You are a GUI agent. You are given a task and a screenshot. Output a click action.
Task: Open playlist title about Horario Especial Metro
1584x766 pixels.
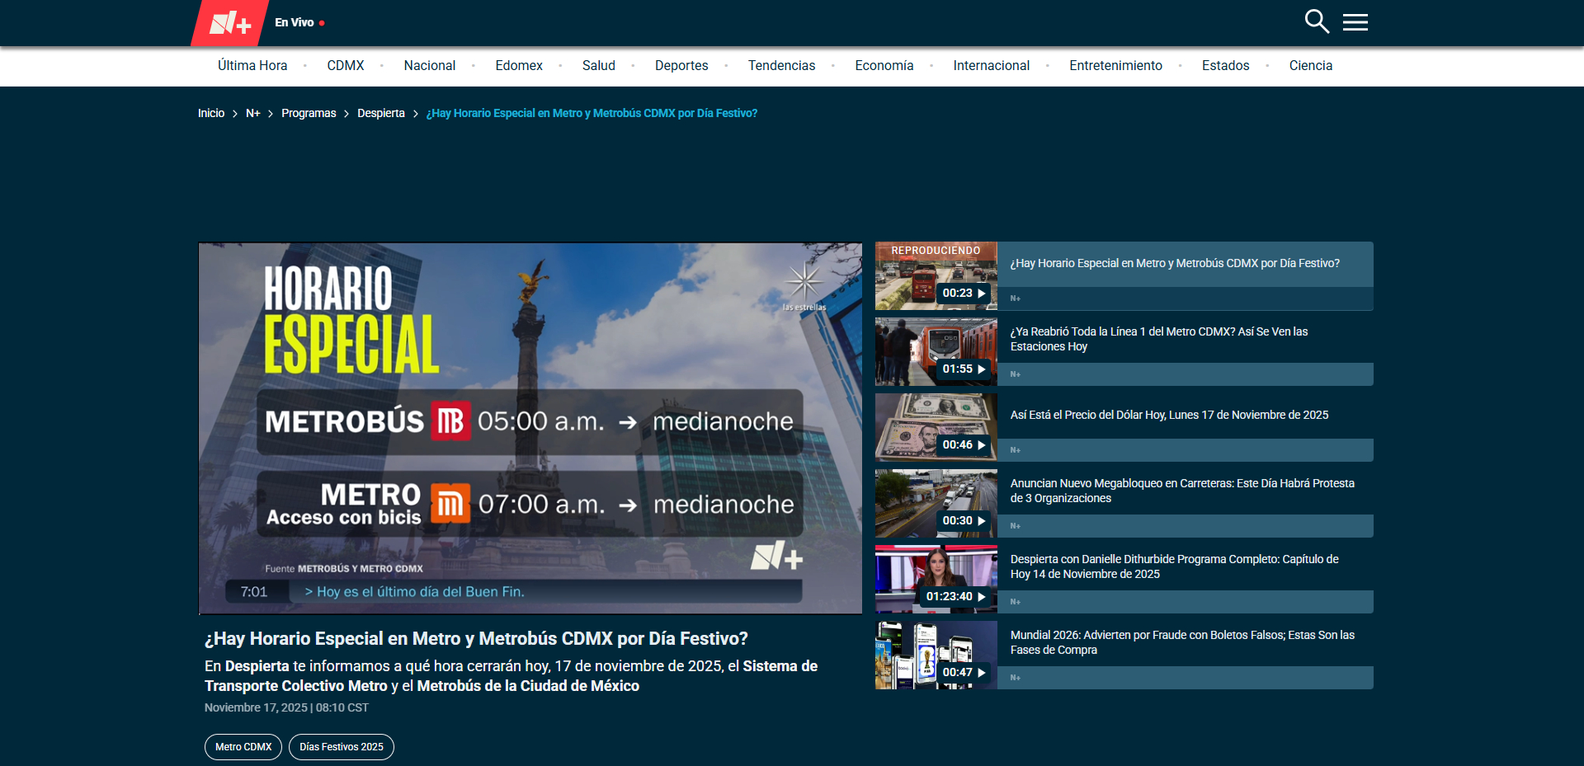click(1175, 263)
